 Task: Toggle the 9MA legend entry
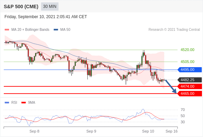[x=28, y=103]
